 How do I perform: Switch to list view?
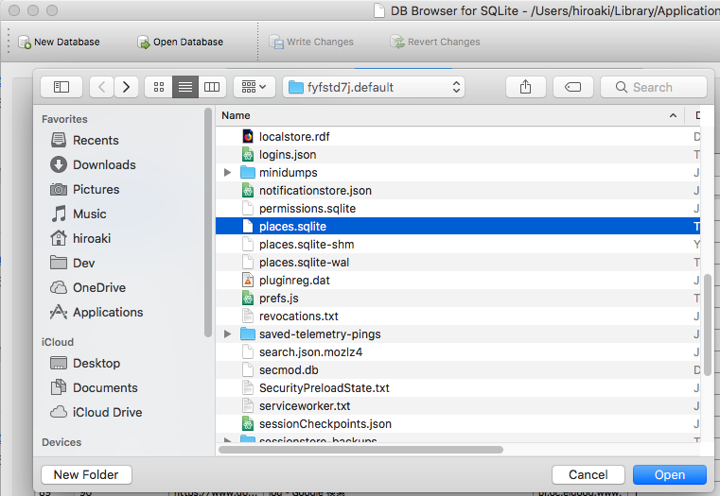[x=185, y=87]
